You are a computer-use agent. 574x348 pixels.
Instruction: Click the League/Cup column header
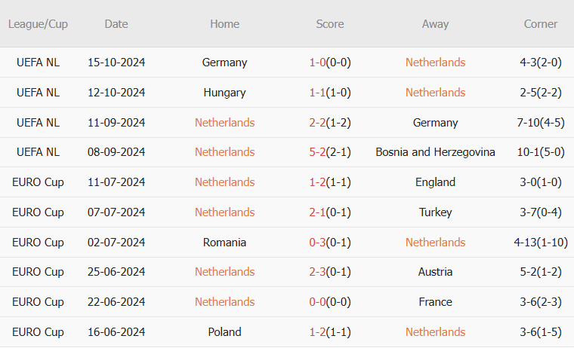pyautogui.click(x=38, y=24)
